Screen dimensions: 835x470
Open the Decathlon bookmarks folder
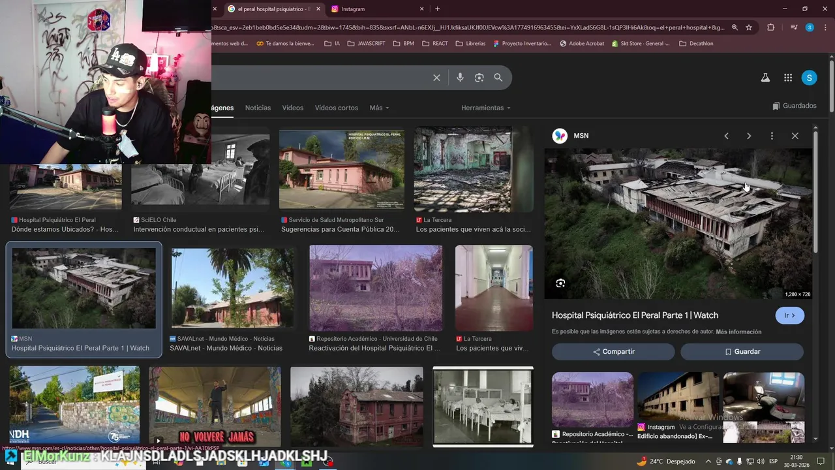[696, 44]
